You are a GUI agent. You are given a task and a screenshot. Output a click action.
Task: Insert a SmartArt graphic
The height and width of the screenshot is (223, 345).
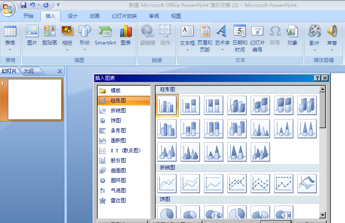106,35
